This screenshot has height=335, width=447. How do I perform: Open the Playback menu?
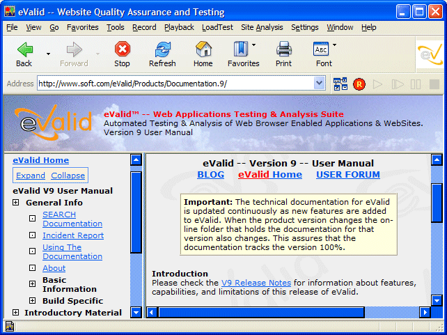(179, 27)
